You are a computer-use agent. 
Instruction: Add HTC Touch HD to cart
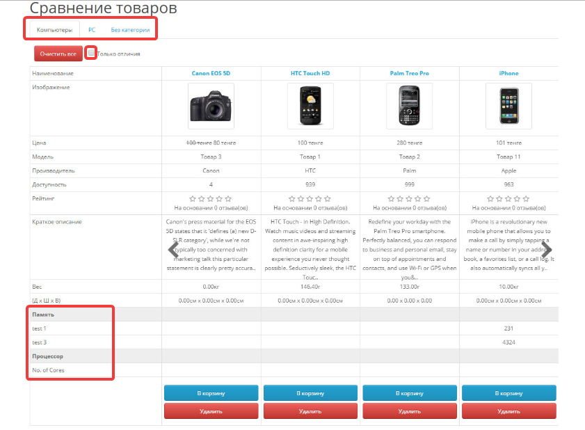[310, 393]
